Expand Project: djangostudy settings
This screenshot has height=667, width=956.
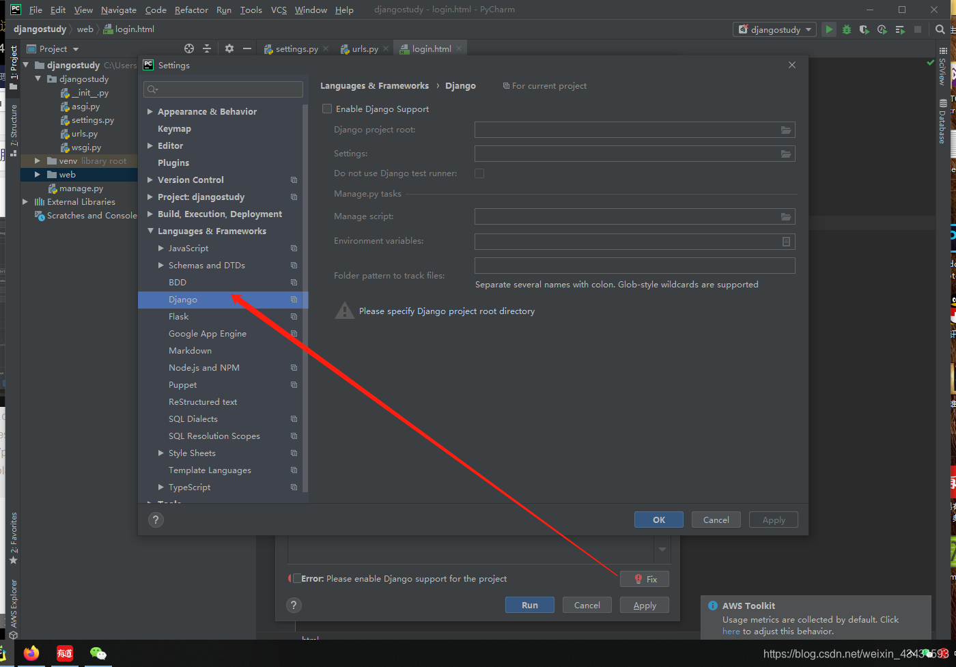[150, 197]
